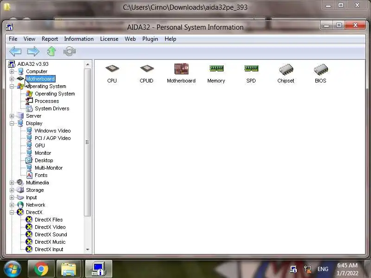Click the Back arrow toolbar button

(x=15, y=51)
